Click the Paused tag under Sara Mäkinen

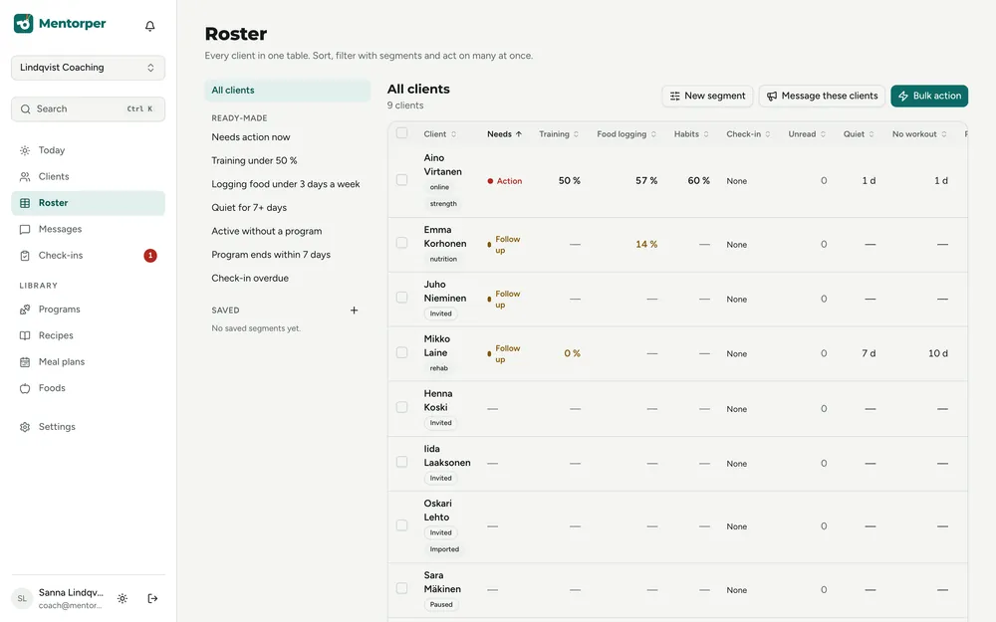coord(441,605)
